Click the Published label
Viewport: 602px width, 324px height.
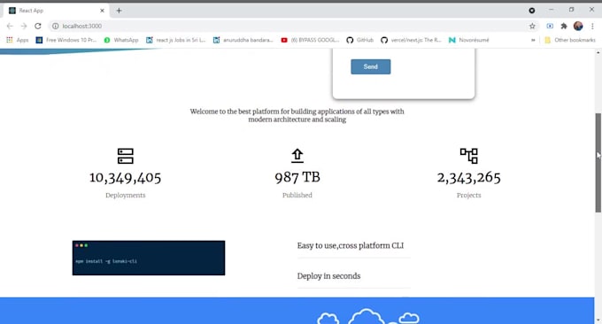(x=297, y=196)
